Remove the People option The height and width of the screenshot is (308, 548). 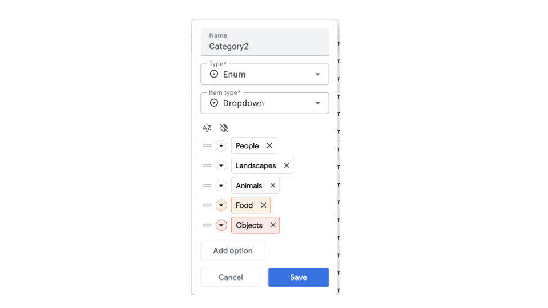269,146
